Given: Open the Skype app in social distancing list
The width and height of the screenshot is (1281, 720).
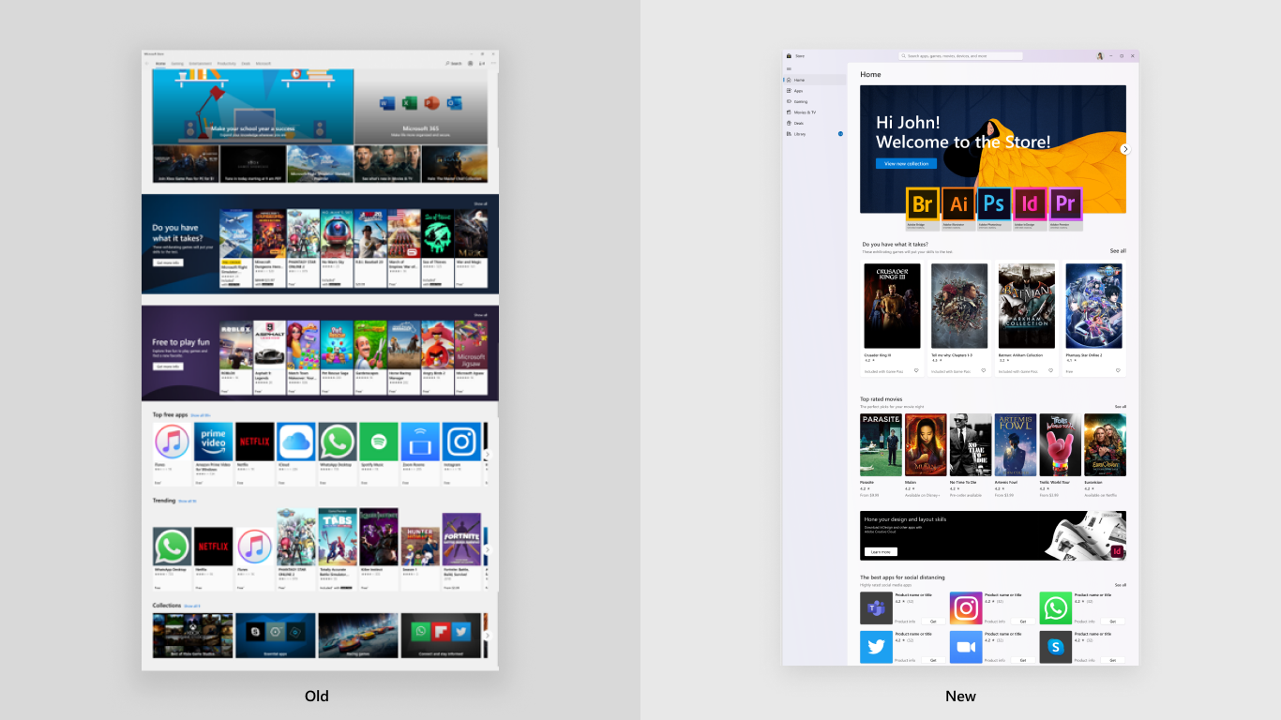Looking at the screenshot, I should point(1055,647).
